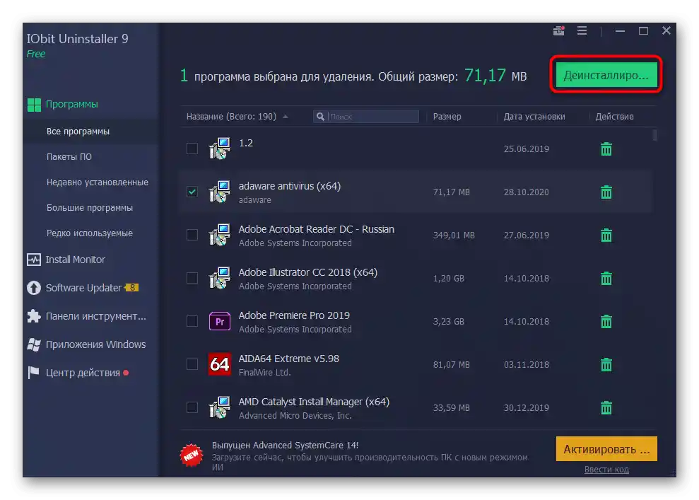This screenshot has height=500, width=699.
Task: Select Пакеты ПО in sidebar
Action: coord(69,157)
